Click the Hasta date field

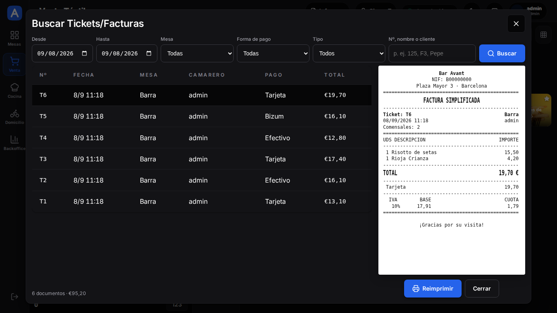[127, 53]
